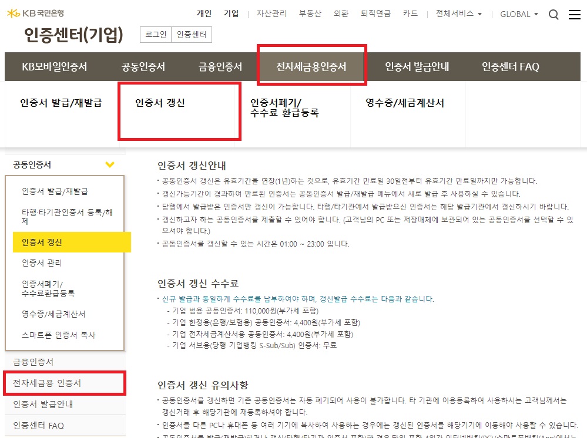
Task: Open the KB모바일인증서 tab
Action: 55,66
